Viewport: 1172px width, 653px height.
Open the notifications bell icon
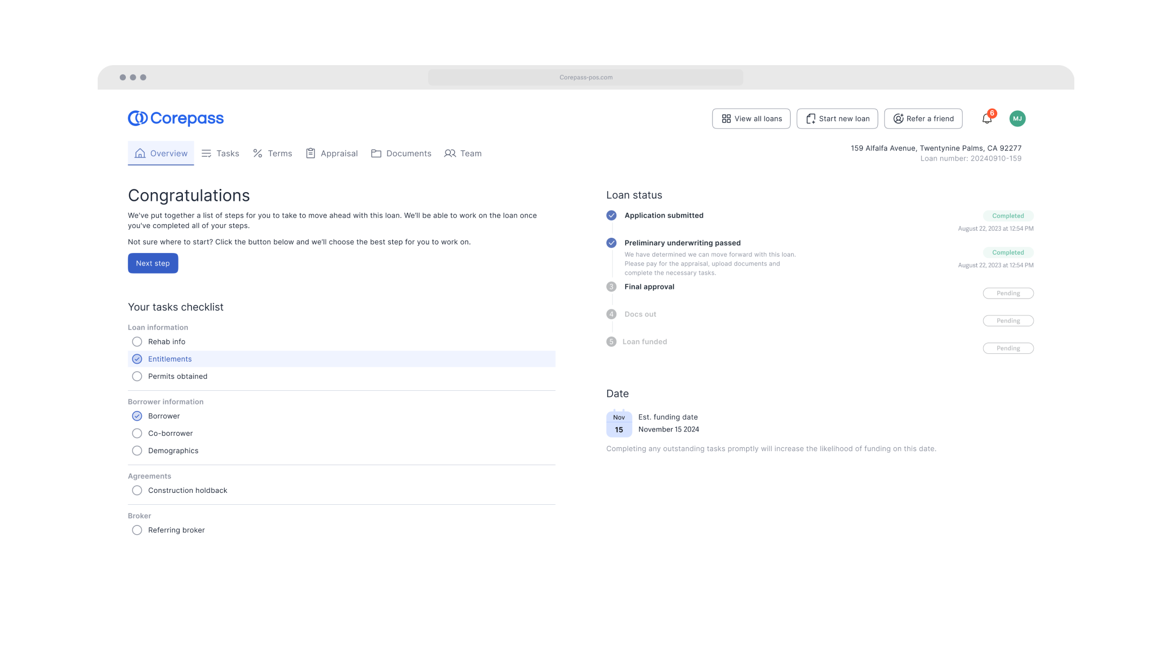click(x=987, y=119)
